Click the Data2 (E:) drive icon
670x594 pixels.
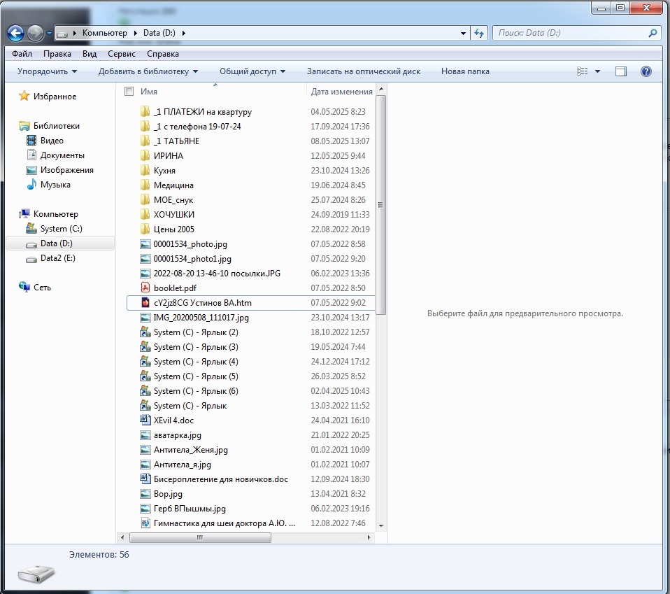click(x=31, y=259)
